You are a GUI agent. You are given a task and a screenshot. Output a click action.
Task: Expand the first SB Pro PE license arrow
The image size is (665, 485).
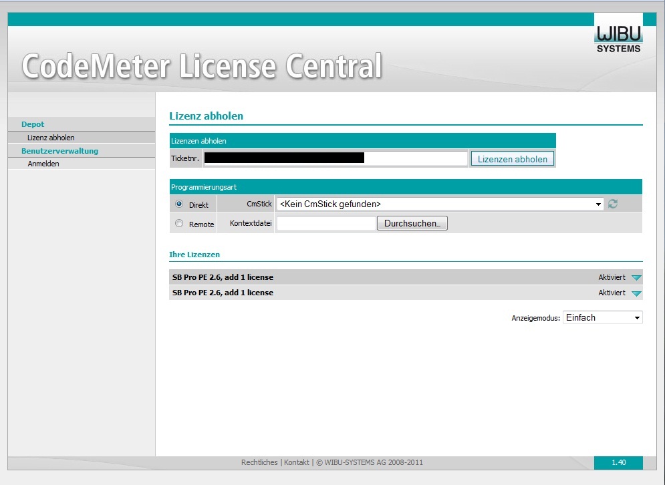click(x=636, y=277)
